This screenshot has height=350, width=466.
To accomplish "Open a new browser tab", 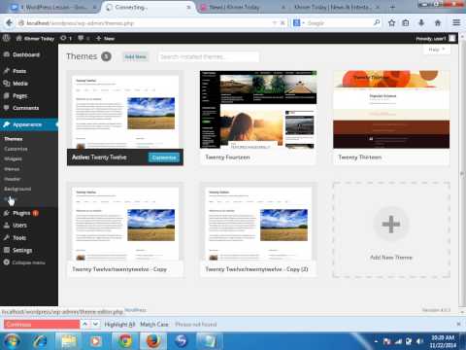I will (x=392, y=7).
